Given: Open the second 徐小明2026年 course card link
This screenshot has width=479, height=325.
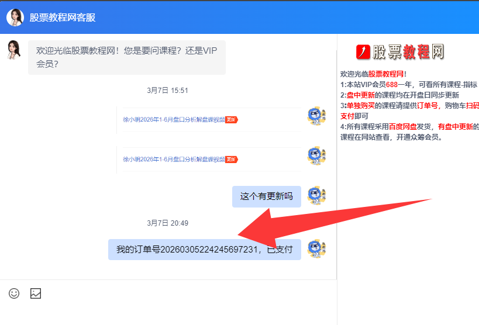Looking at the screenshot, I should click(x=174, y=160).
